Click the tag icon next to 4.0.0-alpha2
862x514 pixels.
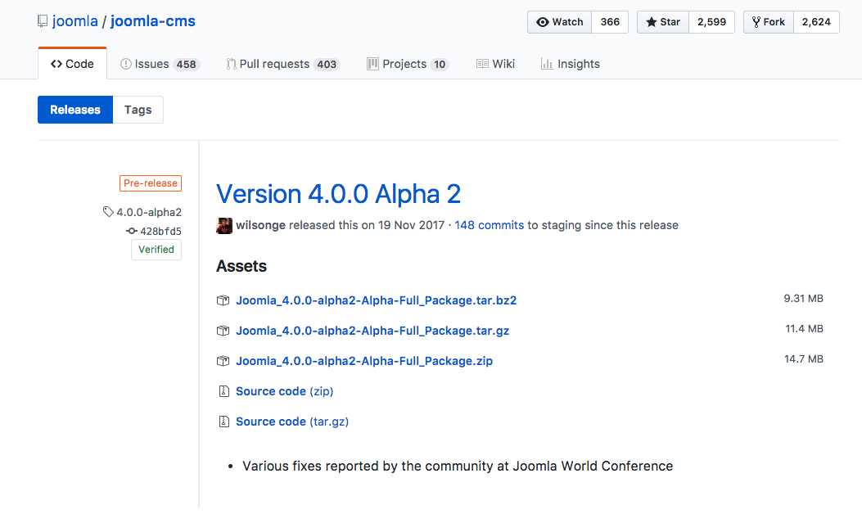coord(108,211)
